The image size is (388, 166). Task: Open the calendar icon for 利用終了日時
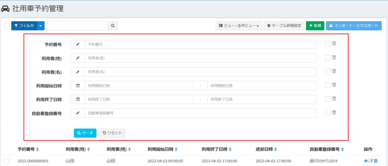coord(78,99)
